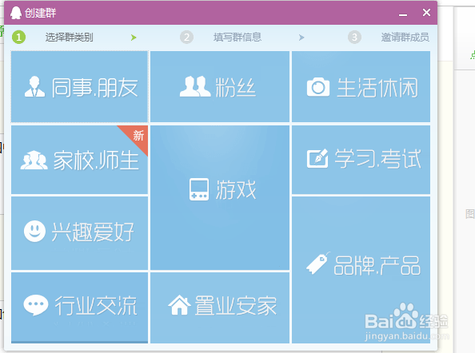The image size is (475, 353).
Task: Click the camera icon beside 生活休闲
Action: pyautogui.click(x=318, y=87)
